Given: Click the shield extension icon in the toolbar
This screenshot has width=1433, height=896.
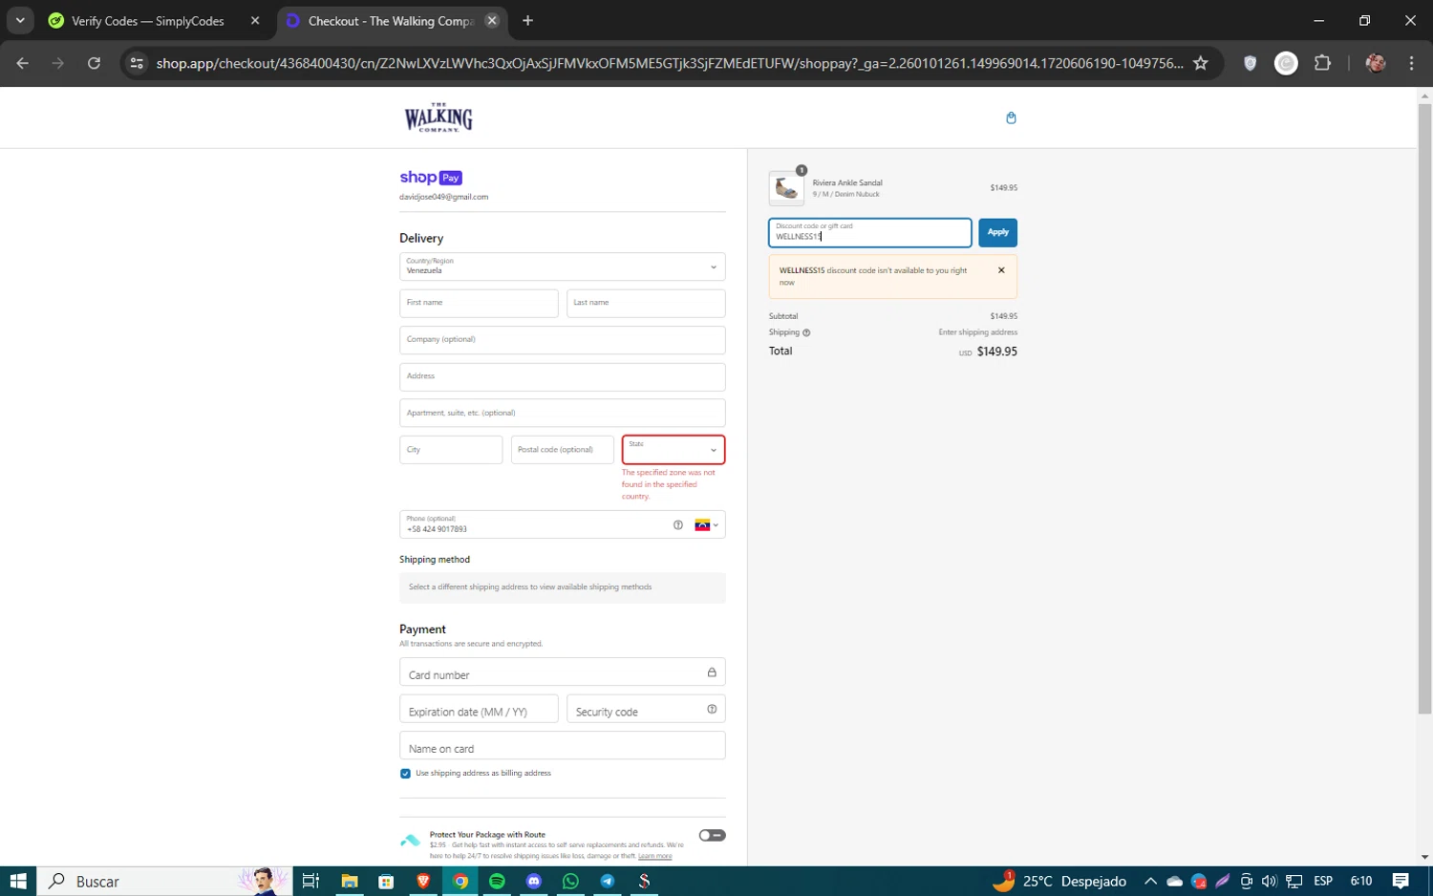Looking at the screenshot, I should [x=1250, y=63].
